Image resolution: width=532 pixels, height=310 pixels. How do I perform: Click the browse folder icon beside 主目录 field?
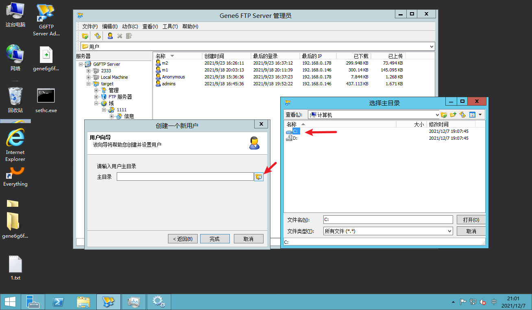259,177
